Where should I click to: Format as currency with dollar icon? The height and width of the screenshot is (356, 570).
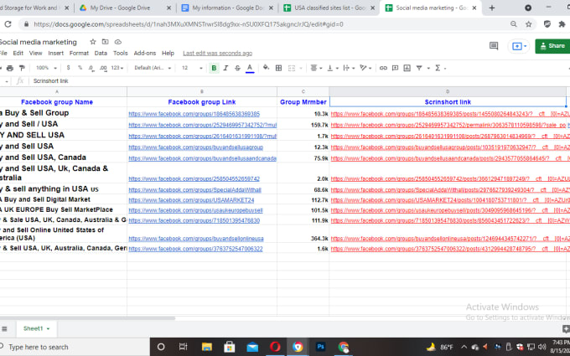[69, 68]
